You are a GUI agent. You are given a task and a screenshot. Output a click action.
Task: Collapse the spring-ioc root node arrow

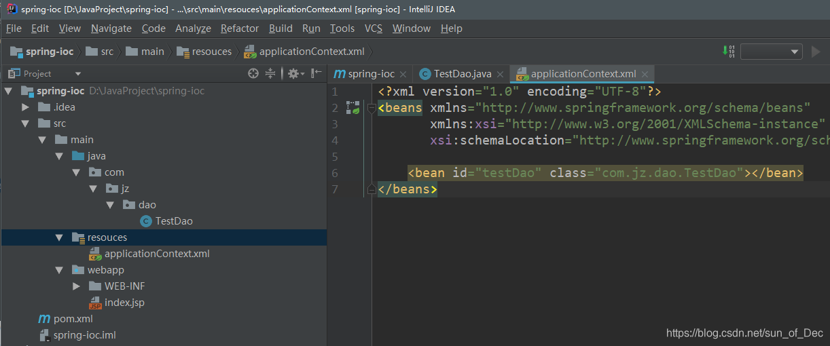pos(9,91)
